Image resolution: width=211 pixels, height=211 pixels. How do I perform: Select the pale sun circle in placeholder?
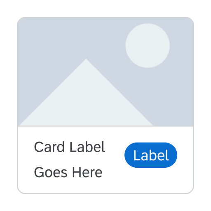click(x=148, y=46)
